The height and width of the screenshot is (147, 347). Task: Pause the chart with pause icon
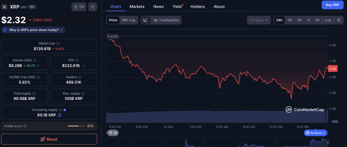328,142
